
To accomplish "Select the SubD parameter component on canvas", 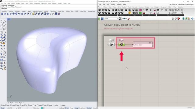I will 111,45.
